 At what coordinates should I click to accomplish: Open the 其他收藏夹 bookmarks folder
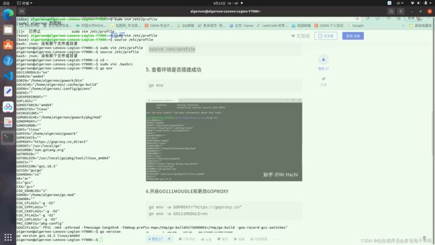click(420, 25)
